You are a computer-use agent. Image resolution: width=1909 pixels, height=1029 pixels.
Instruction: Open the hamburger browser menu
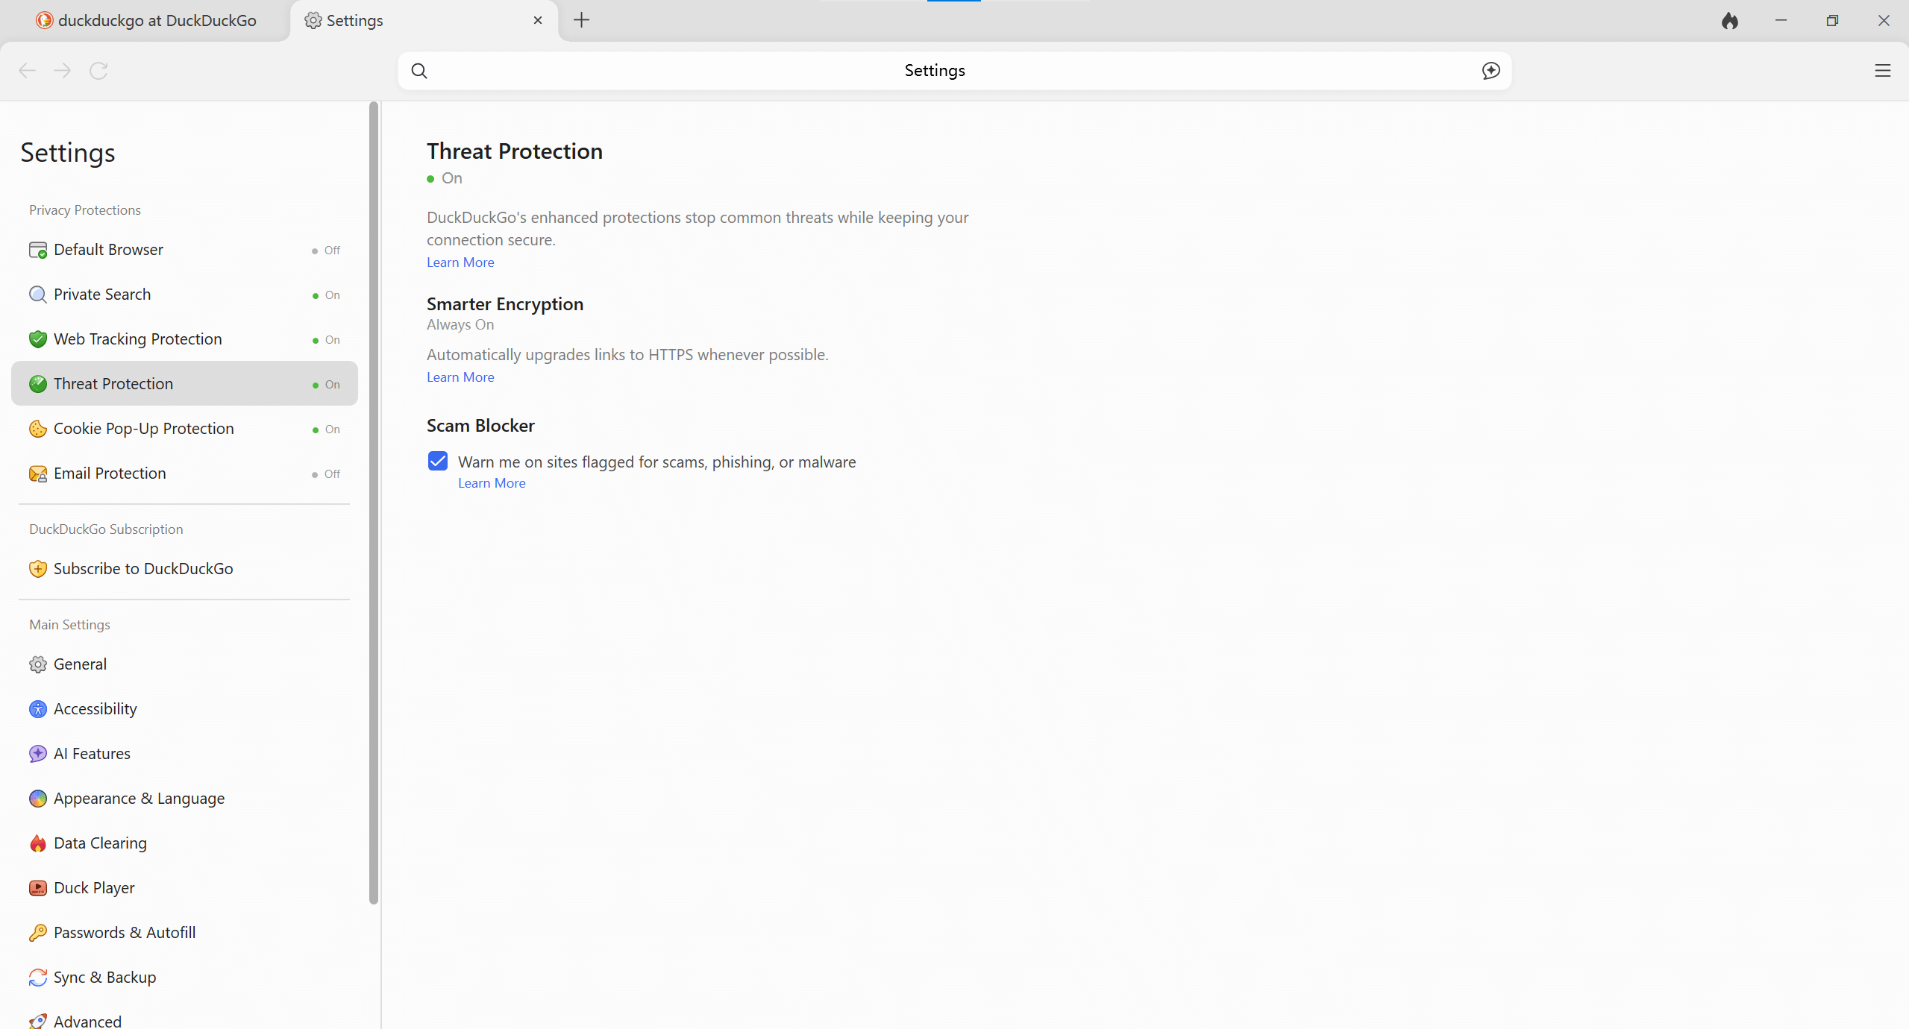click(1882, 70)
